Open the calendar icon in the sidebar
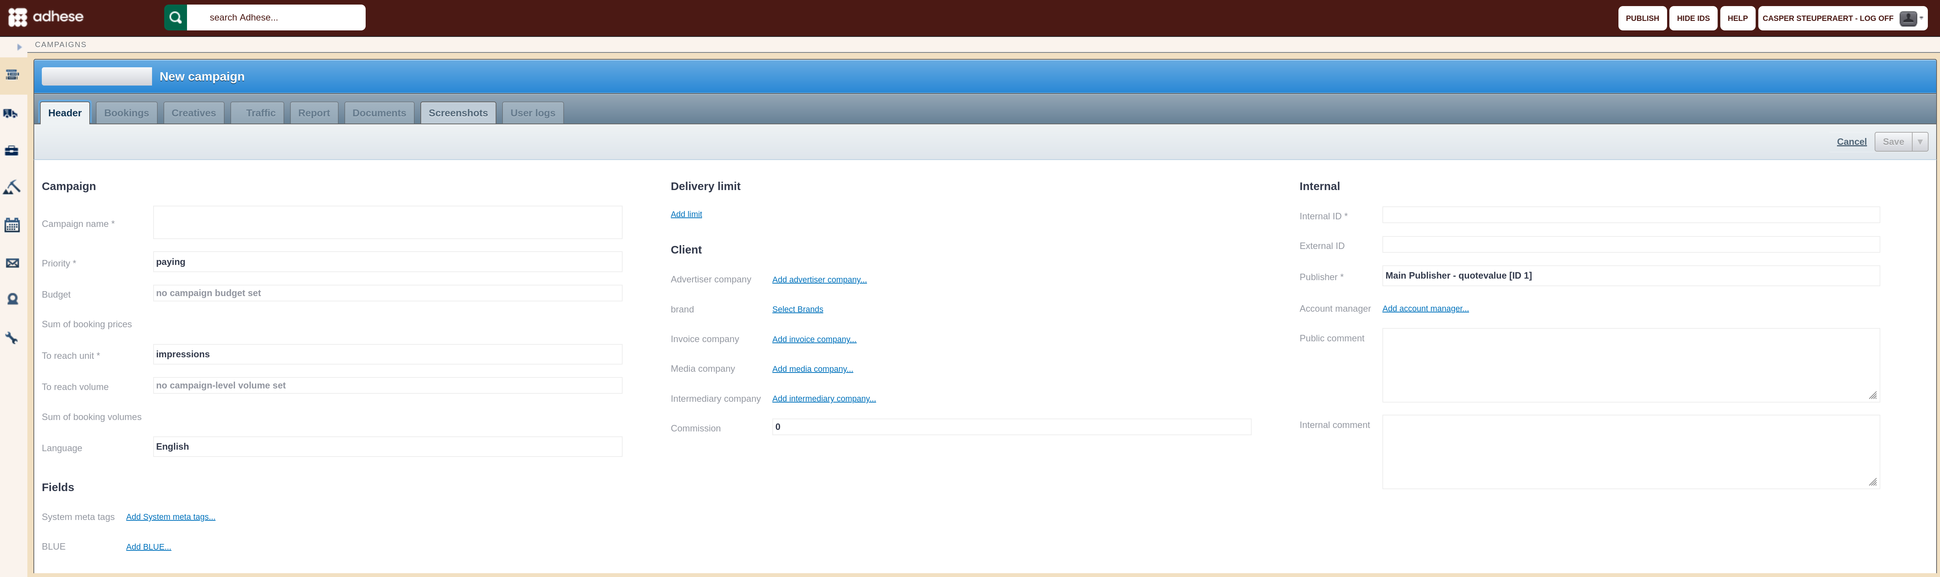 coord(12,225)
